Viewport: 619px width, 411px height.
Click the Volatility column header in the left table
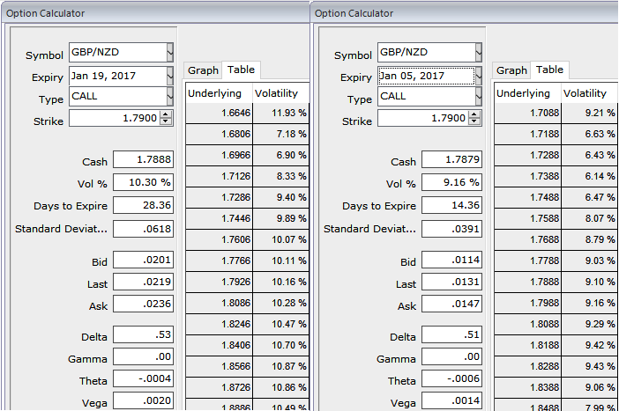pyautogui.click(x=276, y=93)
